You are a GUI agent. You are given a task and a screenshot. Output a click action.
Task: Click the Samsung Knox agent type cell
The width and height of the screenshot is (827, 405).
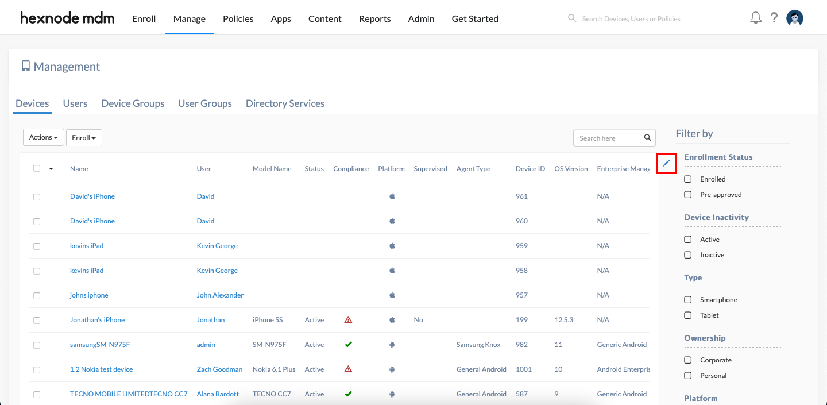[478, 345]
